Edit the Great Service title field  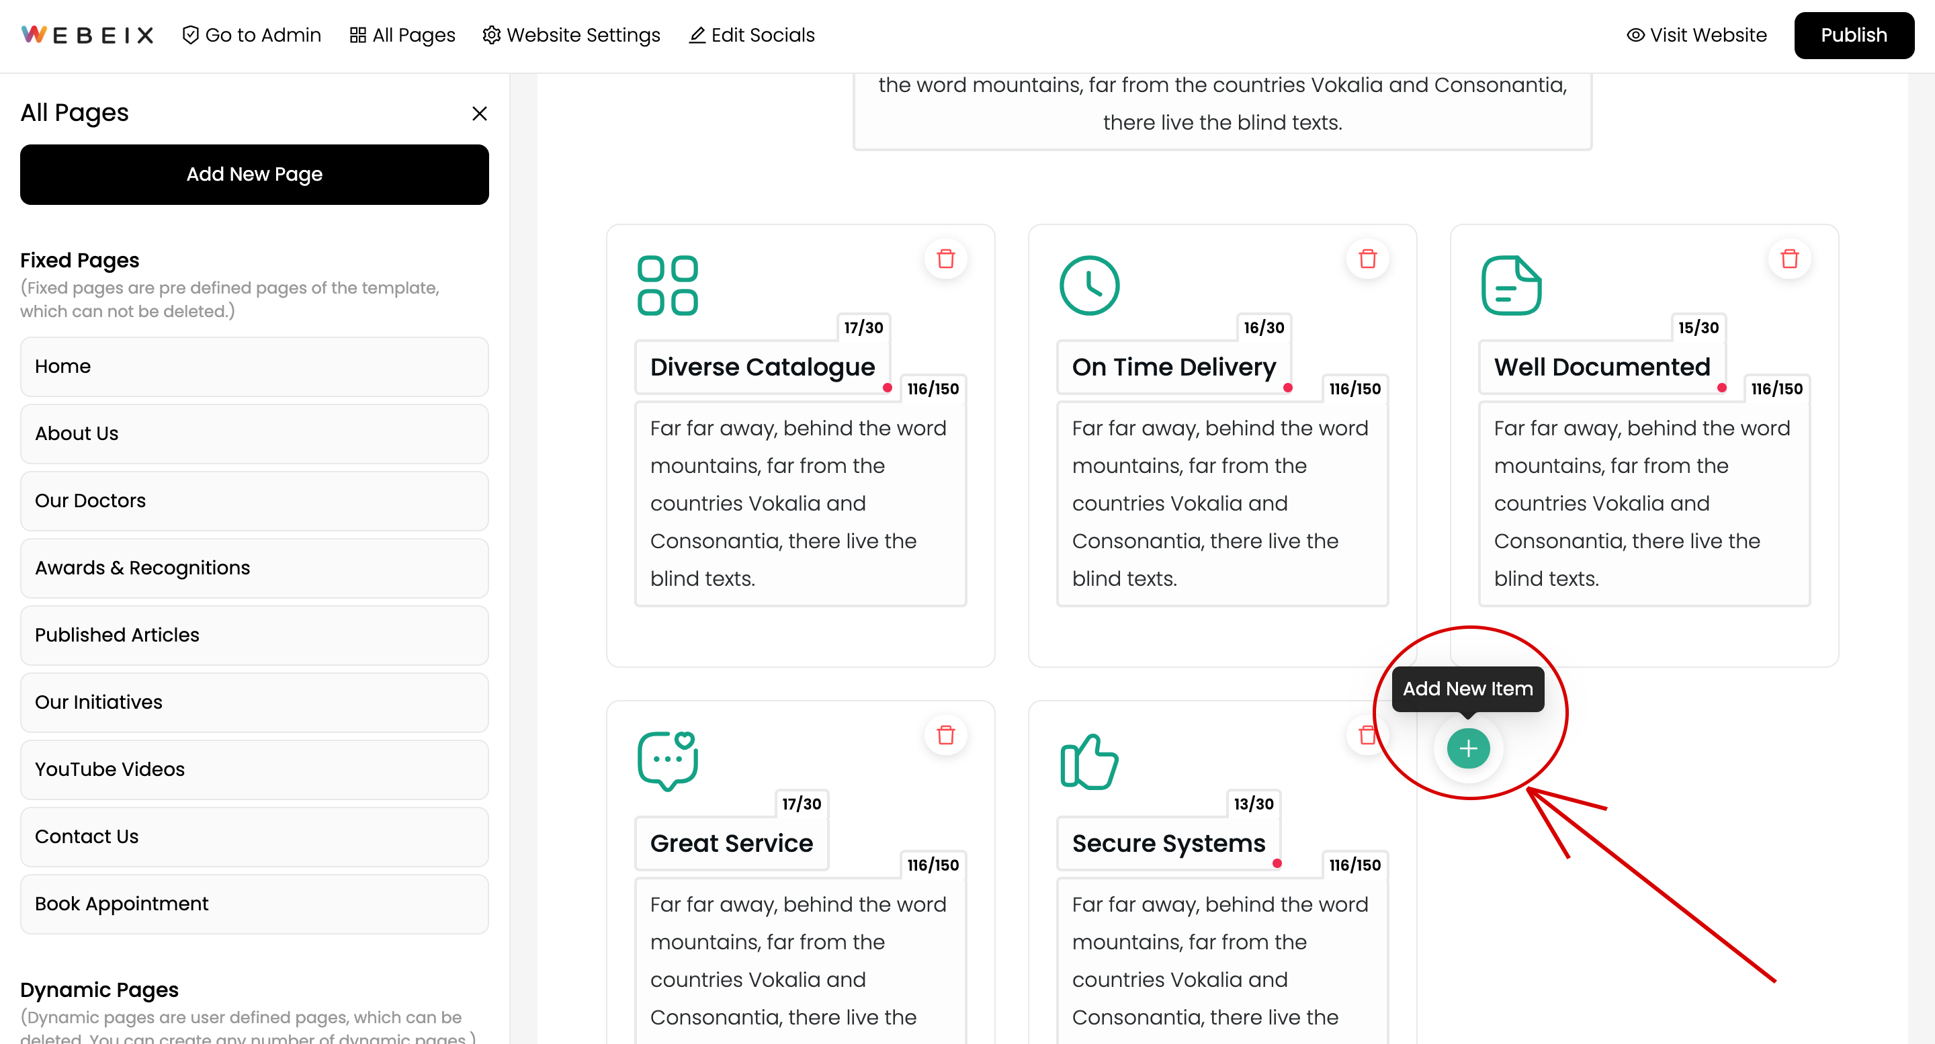[732, 843]
